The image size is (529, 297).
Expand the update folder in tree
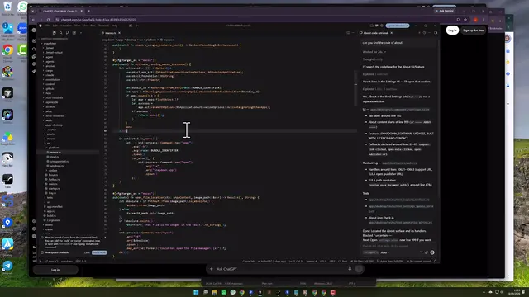click(x=53, y=171)
